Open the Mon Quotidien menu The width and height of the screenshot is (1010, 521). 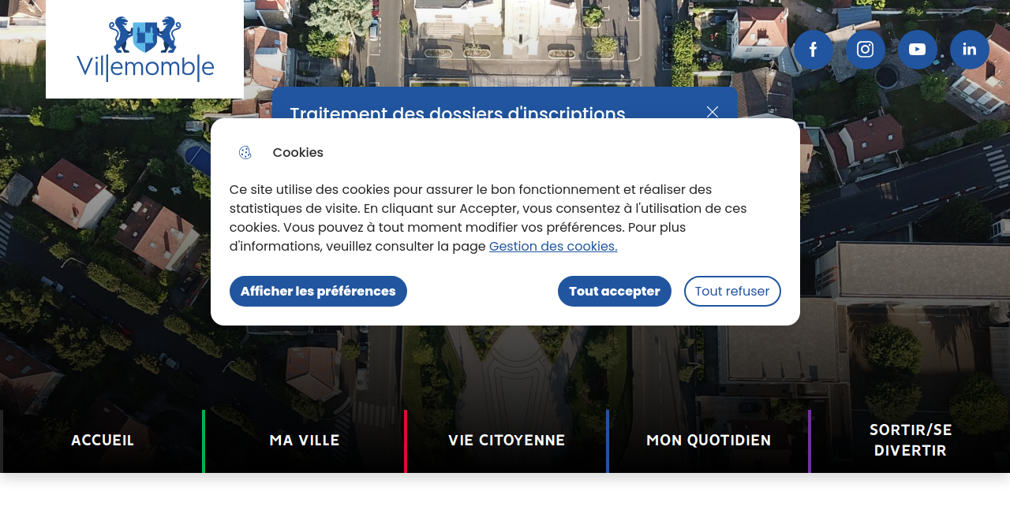709,441
